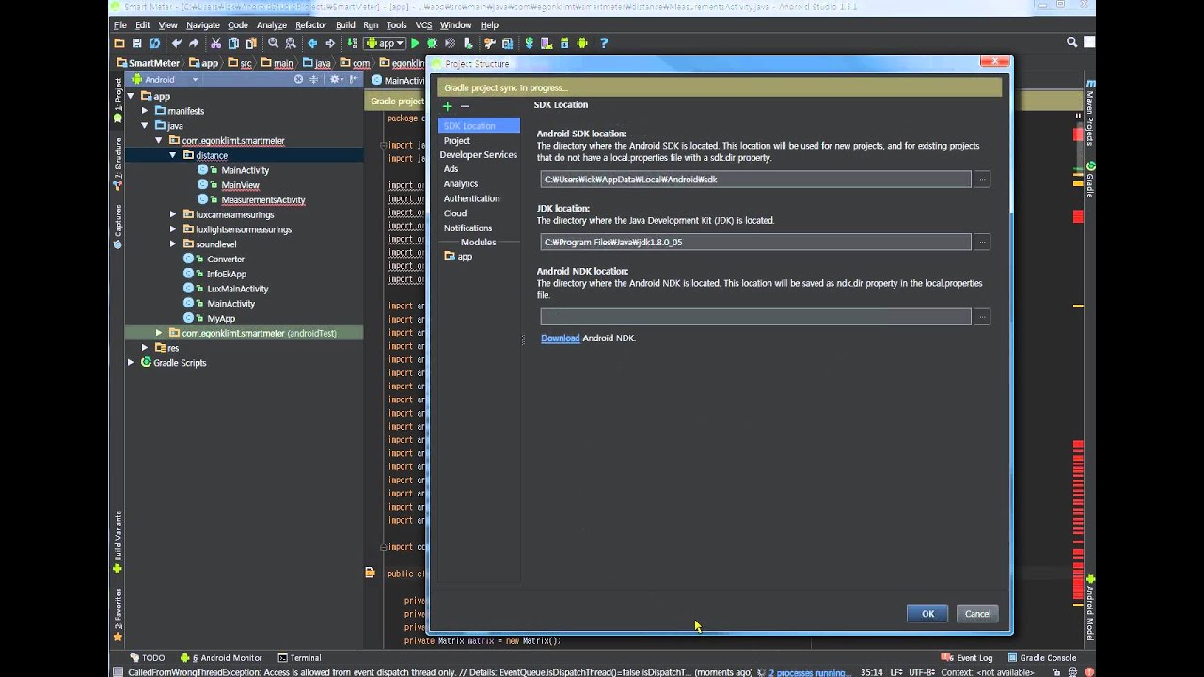Open the app run configuration dropdown

(384, 43)
